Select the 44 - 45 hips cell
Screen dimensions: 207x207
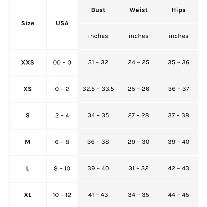(x=178, y=195)
